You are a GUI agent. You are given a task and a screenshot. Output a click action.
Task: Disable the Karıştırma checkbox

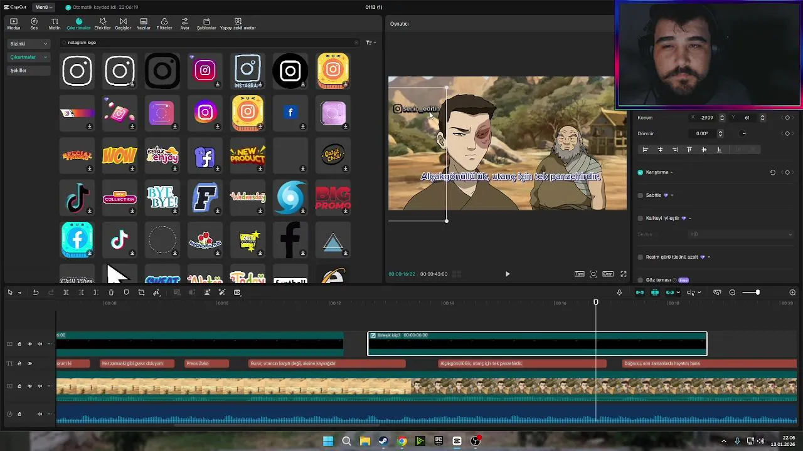pyautogui.click(x=641, y=172)
